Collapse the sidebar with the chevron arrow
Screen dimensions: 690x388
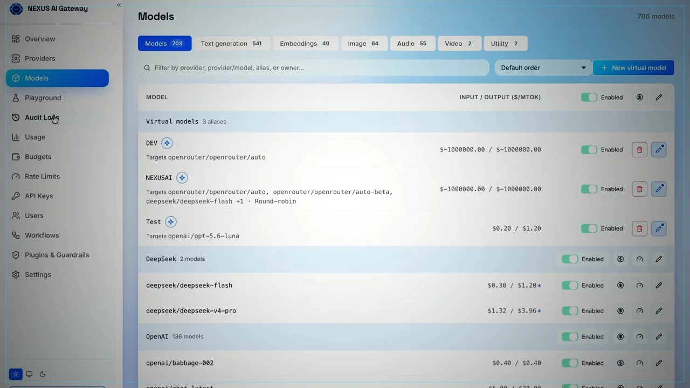click(x=119, y=5)
